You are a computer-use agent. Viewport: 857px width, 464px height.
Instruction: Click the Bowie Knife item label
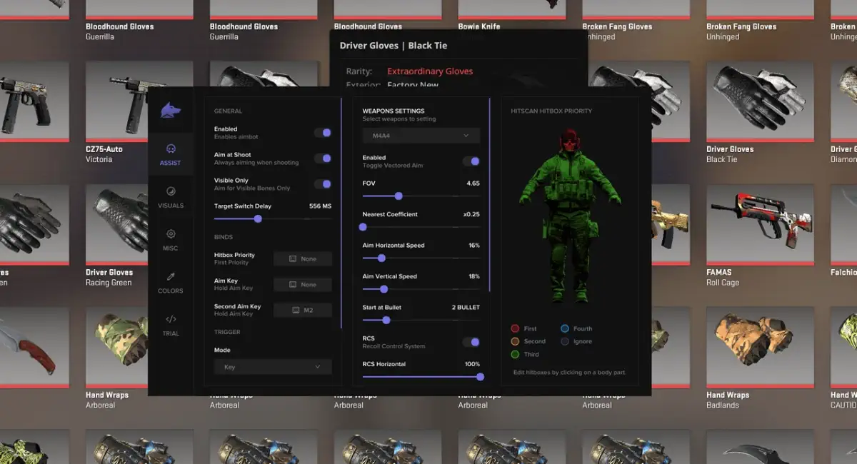pos(479,26)
